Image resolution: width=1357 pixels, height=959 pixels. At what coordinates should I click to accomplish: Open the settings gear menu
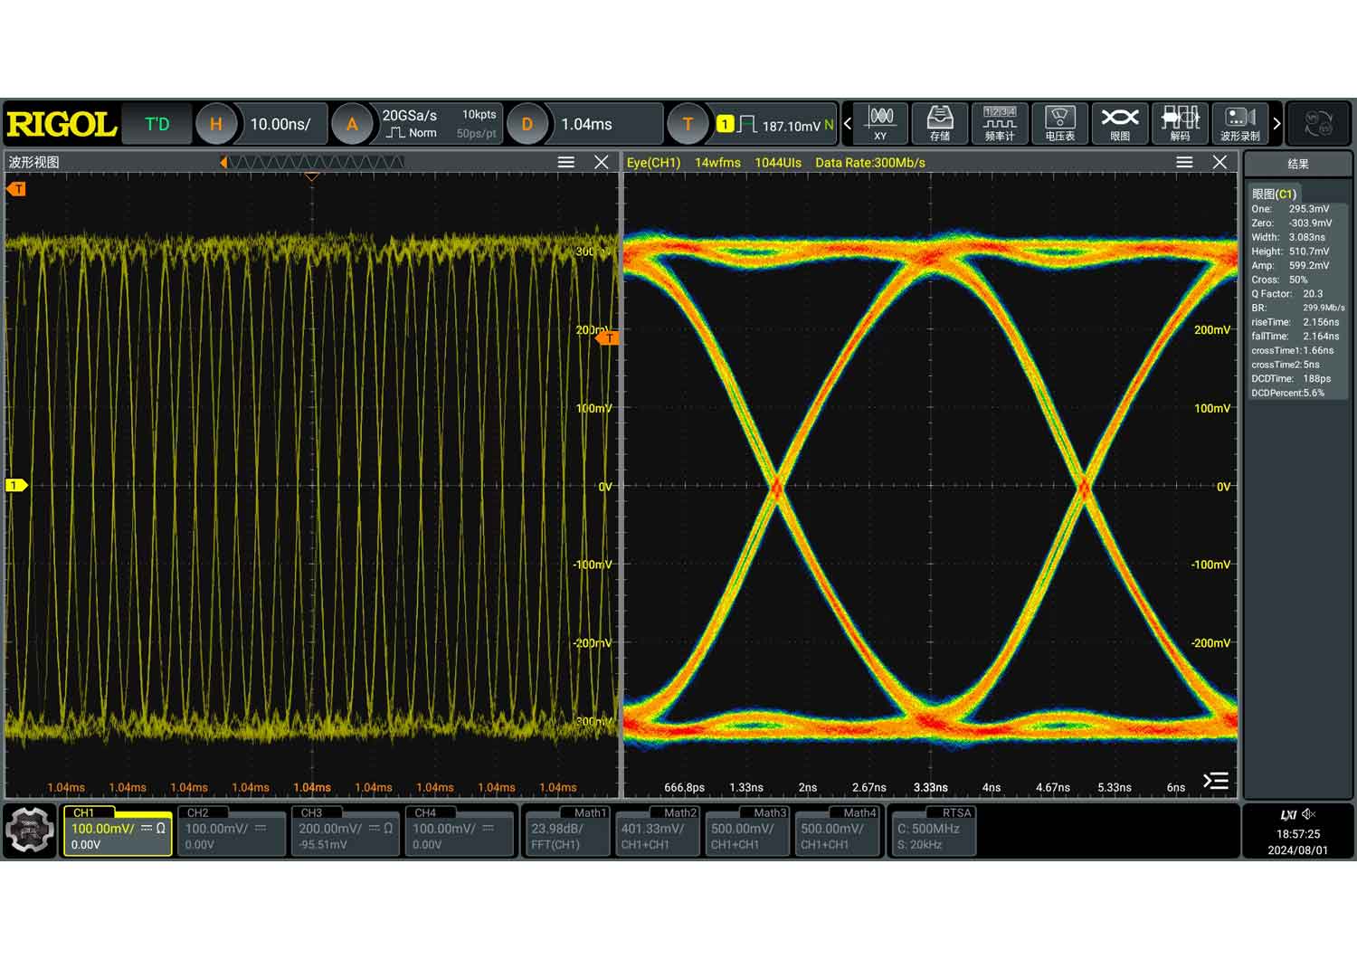[x=30, y=830]
